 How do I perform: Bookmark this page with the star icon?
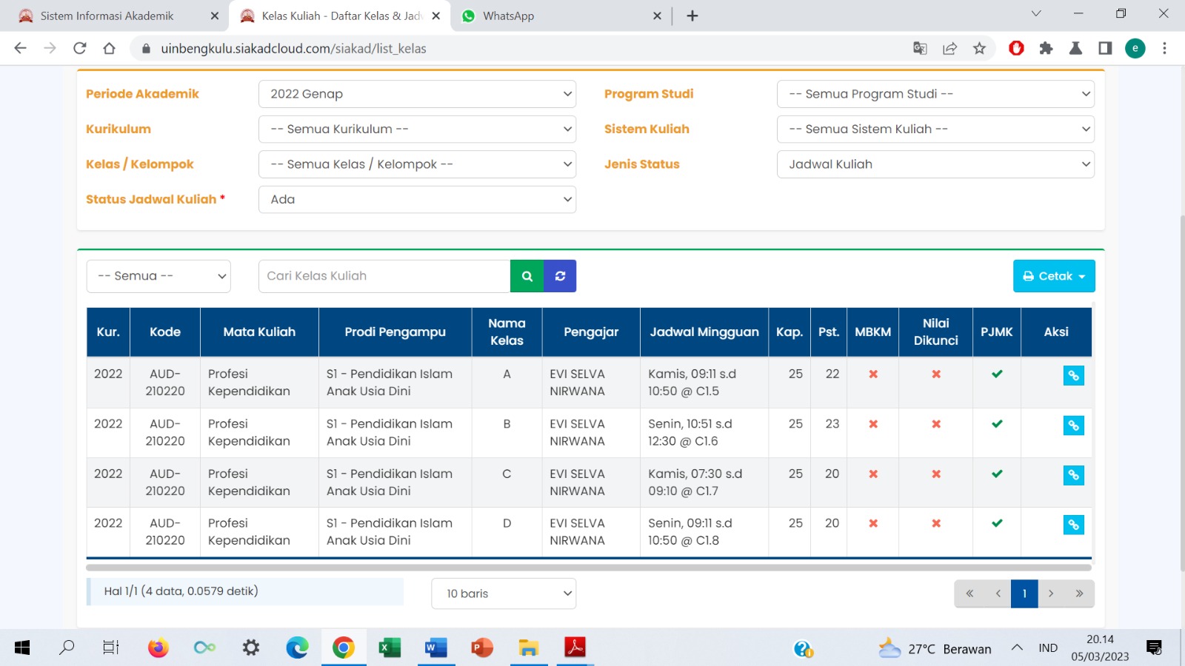pyautogui.click(x=979, y=49)
